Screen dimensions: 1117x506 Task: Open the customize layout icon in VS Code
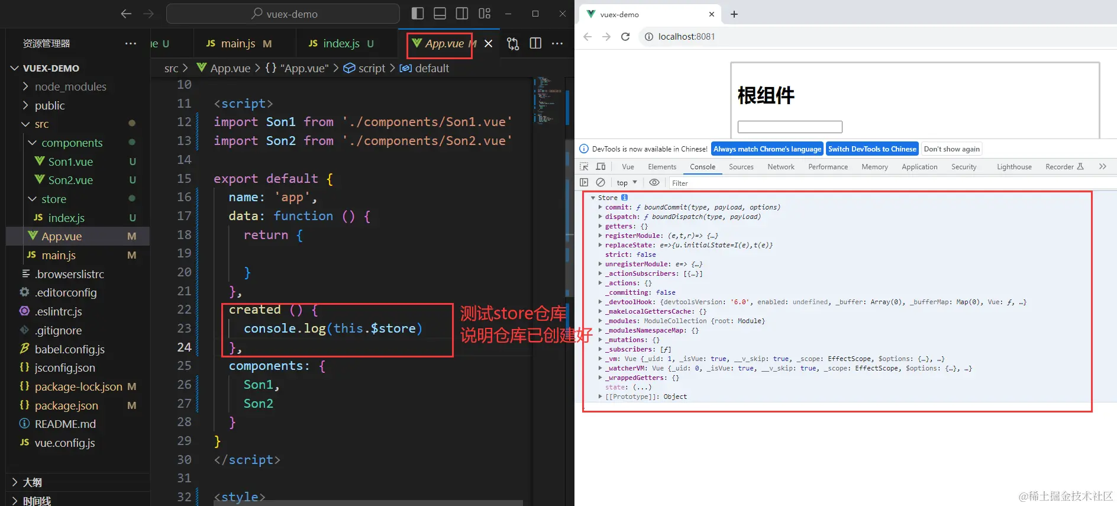click(485, 14)
